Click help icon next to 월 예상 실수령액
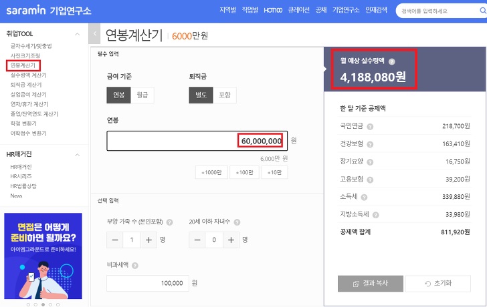 392,61
